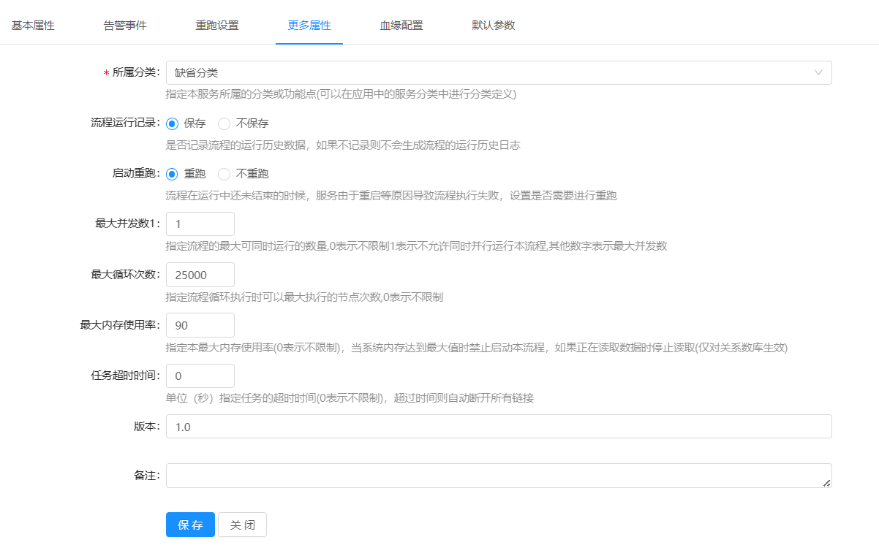This screenshot has width=879, height=556.
Task: Choose 不重跑 radio option
Action: click(225, 174)
